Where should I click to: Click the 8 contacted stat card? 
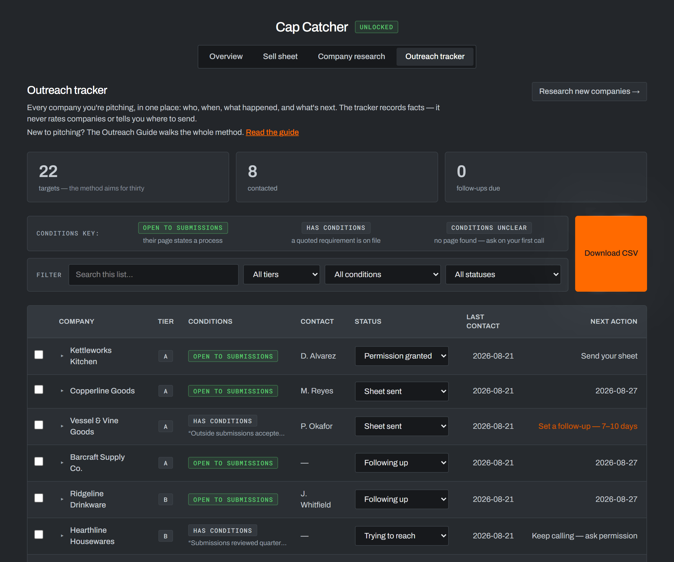[x=337, y=177]
